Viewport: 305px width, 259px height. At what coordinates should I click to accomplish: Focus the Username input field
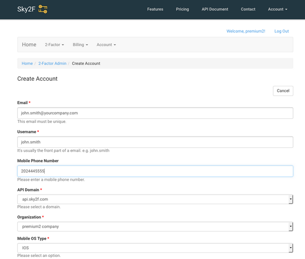click(x=155, y=142)
